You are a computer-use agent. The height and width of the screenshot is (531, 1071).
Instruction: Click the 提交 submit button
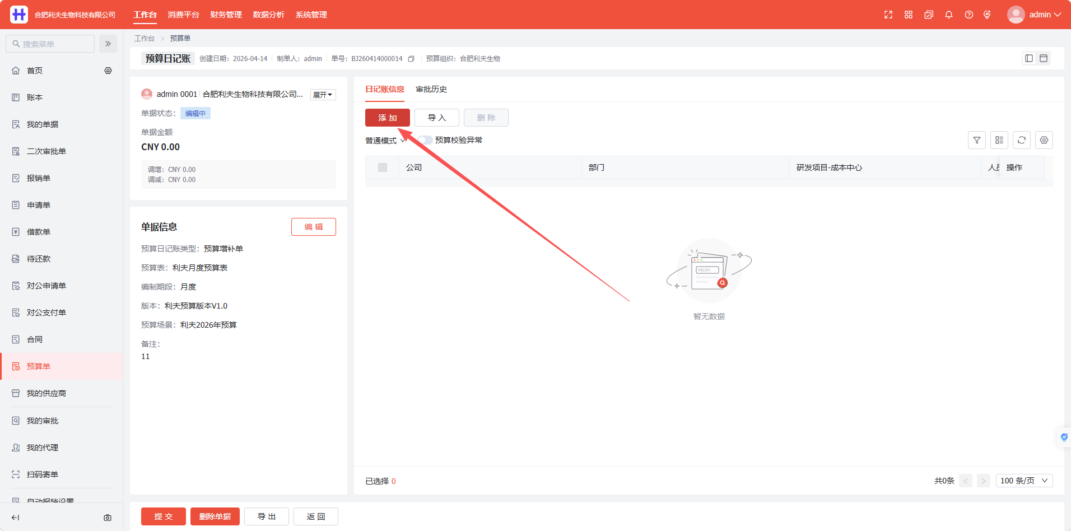(x=164, y=516)
